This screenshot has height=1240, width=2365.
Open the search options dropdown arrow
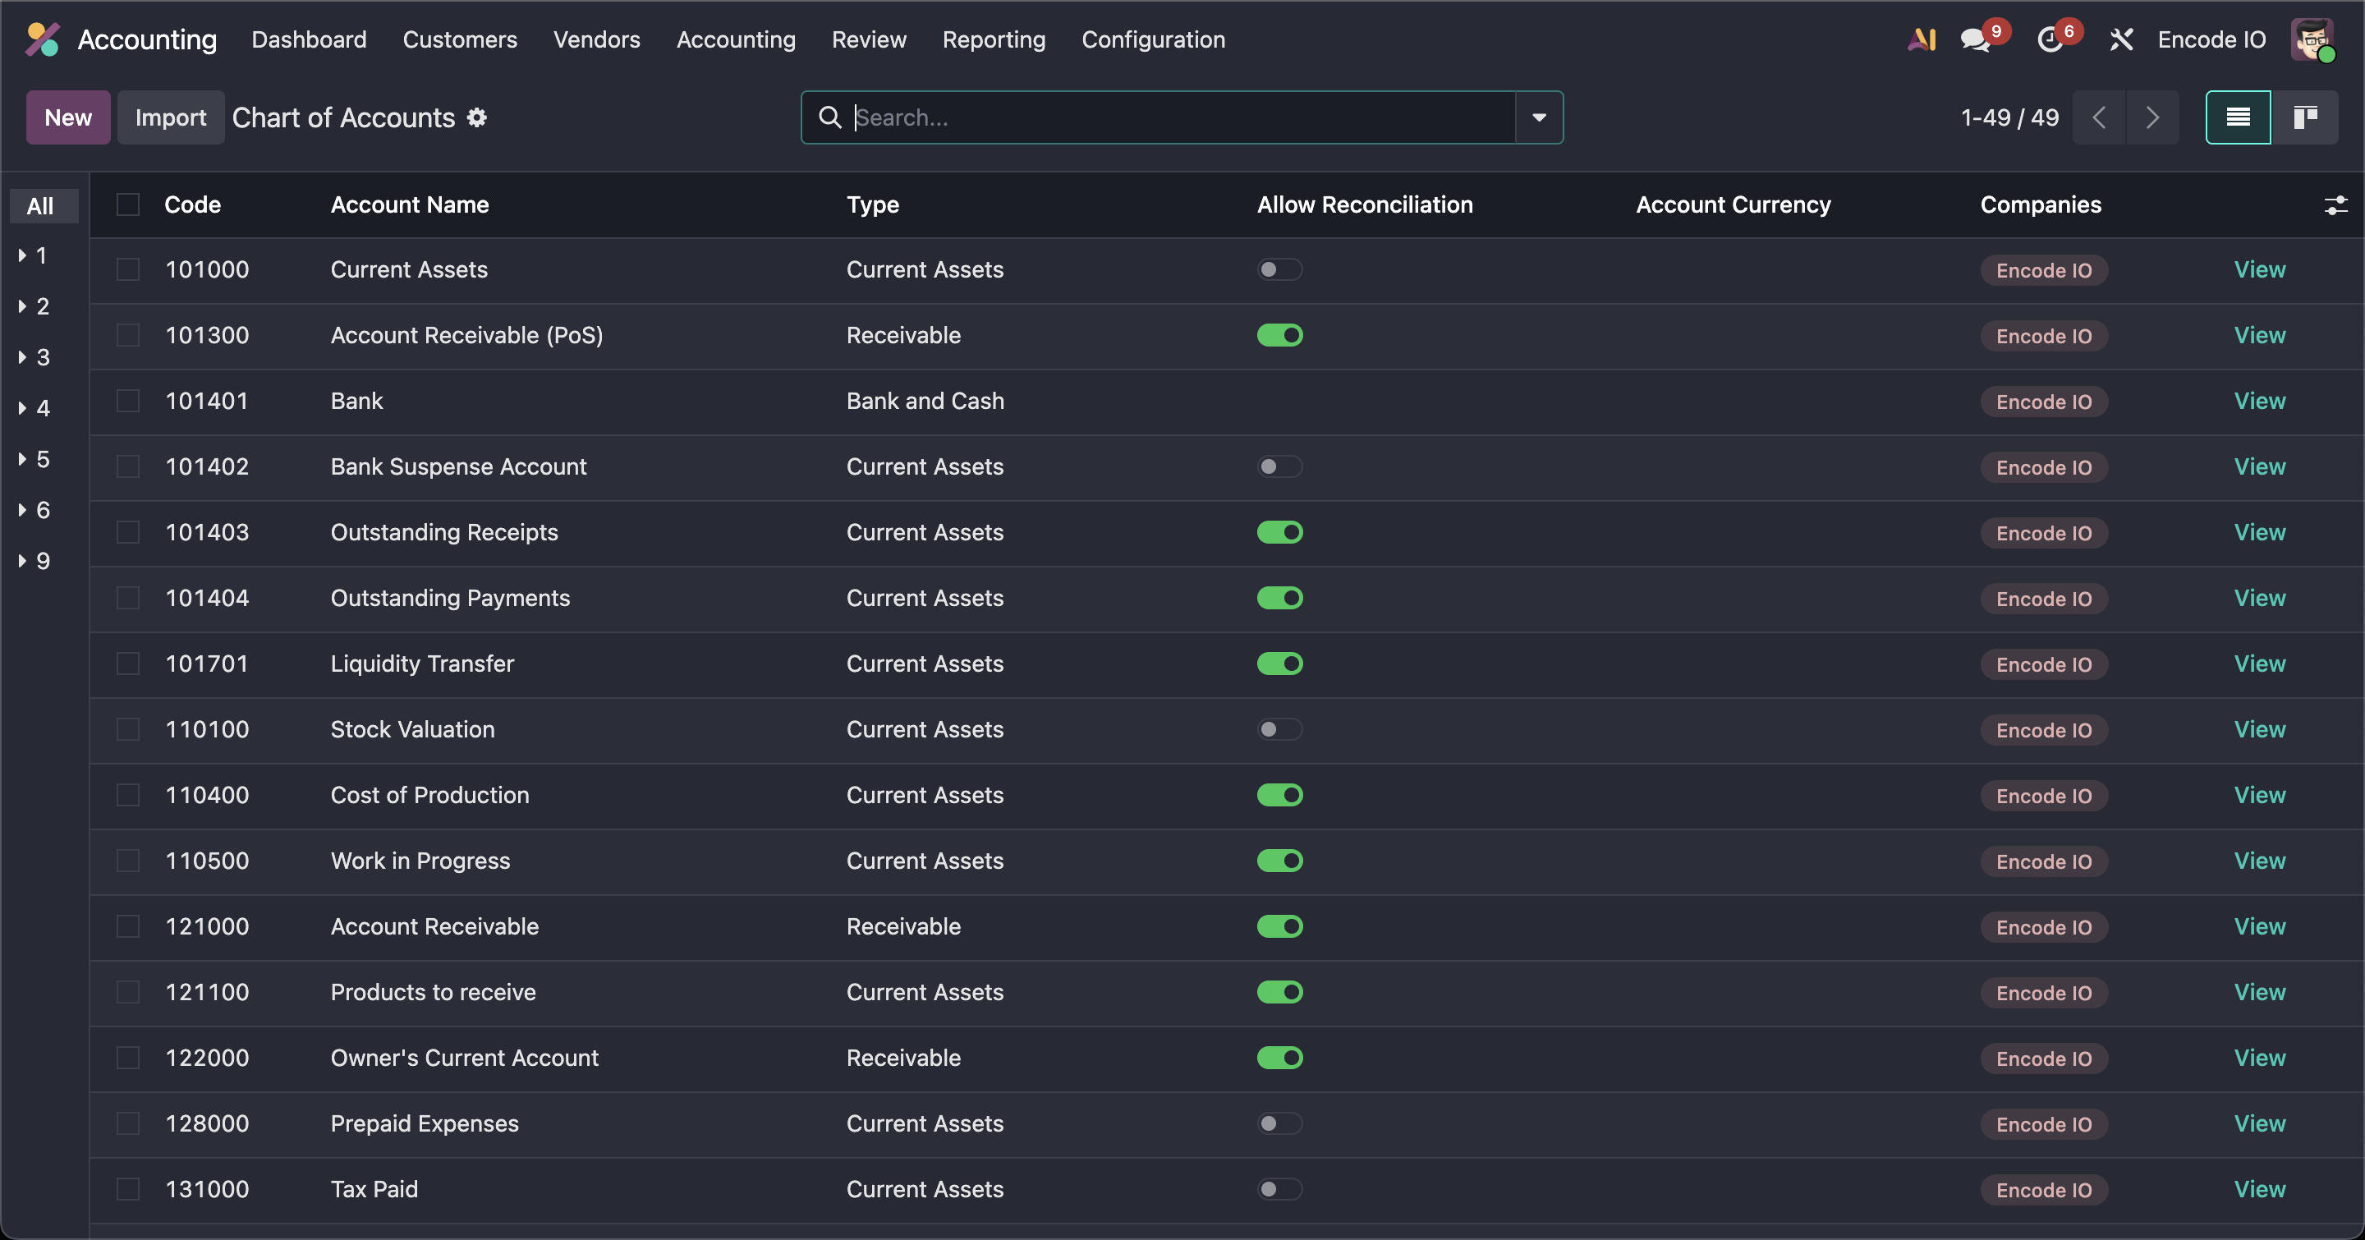click(1539, 117)
